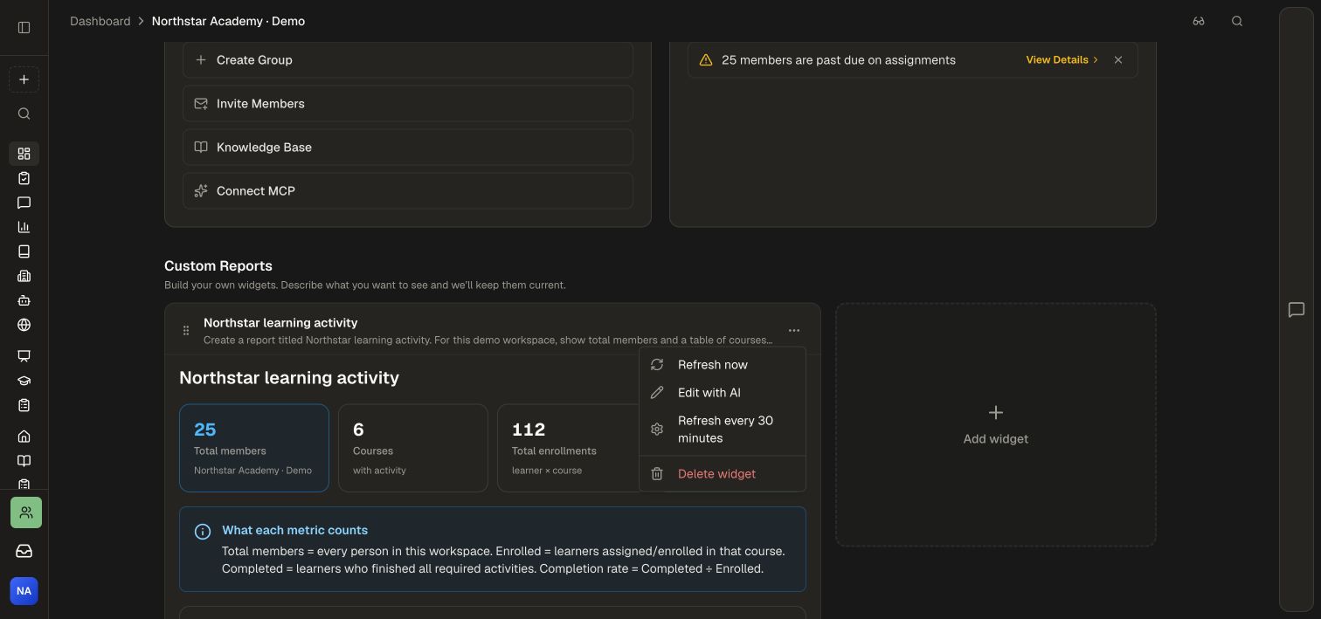1321x619 pixels.
Task: Open the green members icon in sidebar
Action: click(26, 512)
